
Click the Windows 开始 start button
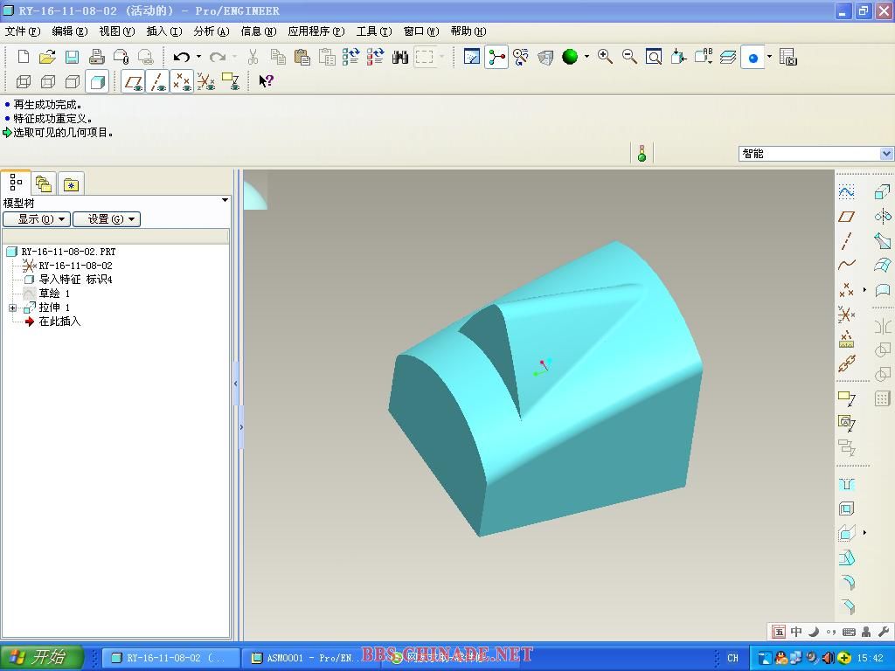click(41, 658)
